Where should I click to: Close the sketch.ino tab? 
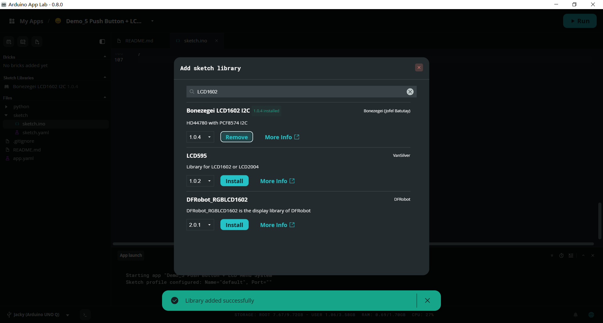point(216,41)
